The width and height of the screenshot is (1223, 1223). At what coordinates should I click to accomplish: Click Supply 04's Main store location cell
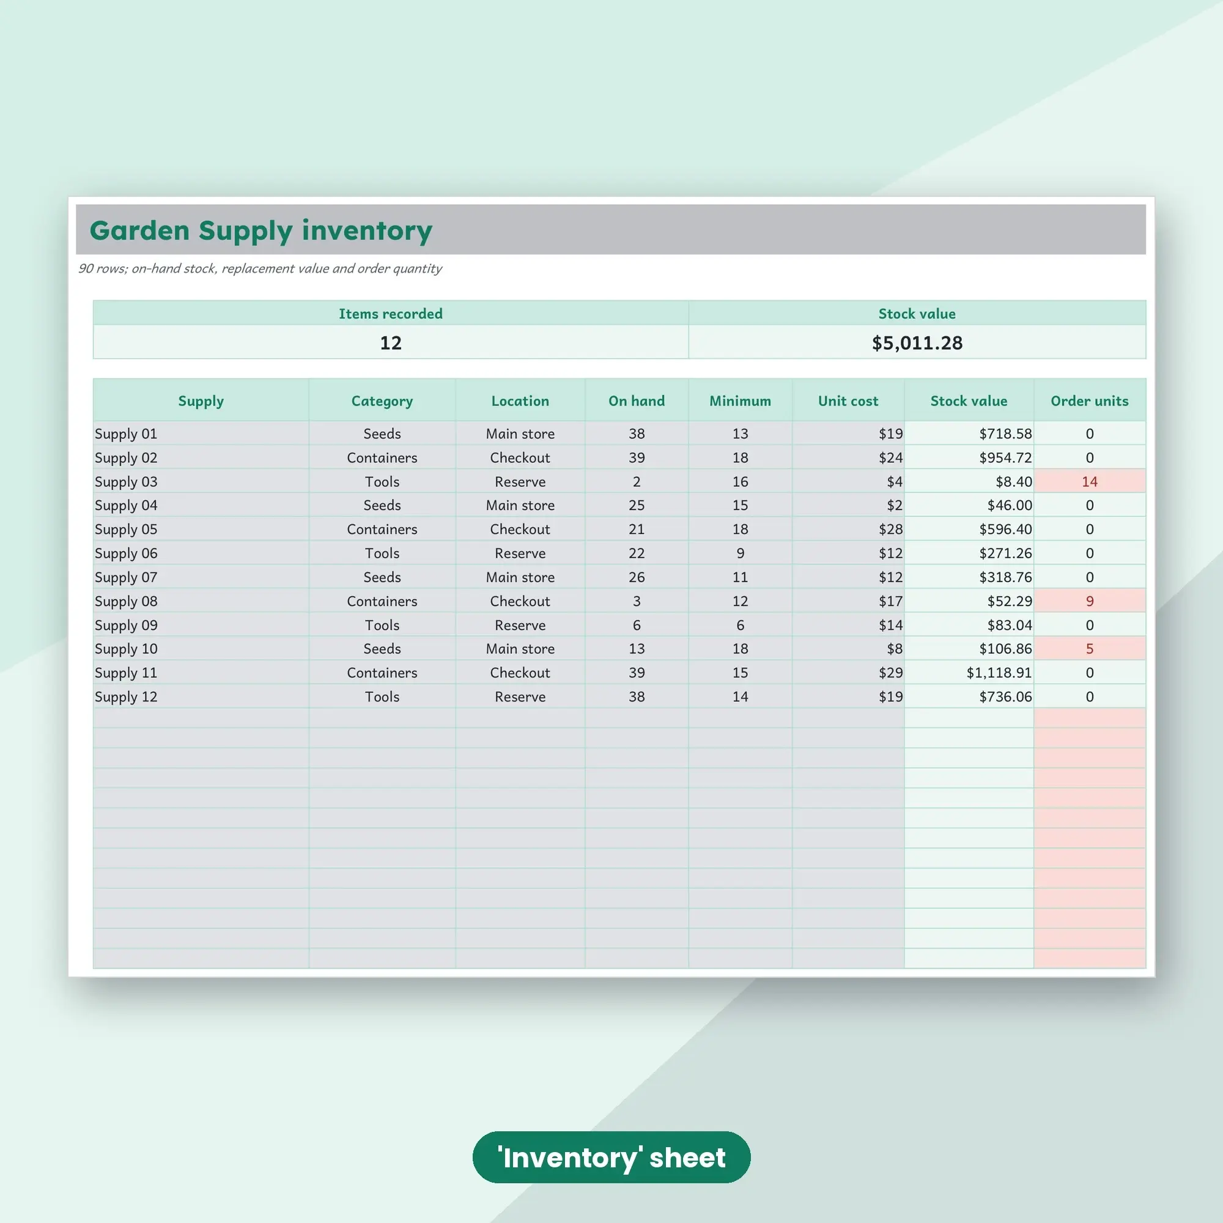click(520, 505)
